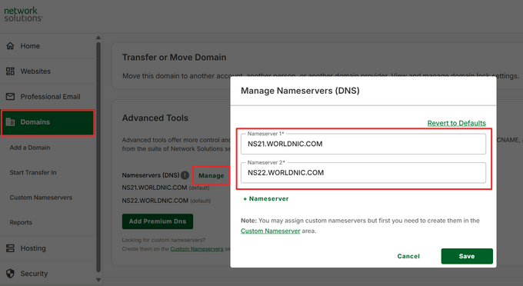
Task: Click Manage next to Nameservers (DNS)
Action: 212,175
